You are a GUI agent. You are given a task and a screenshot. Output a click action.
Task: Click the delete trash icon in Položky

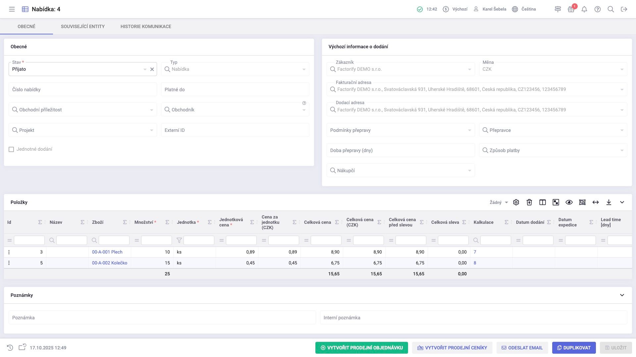[x=529, y=202]
